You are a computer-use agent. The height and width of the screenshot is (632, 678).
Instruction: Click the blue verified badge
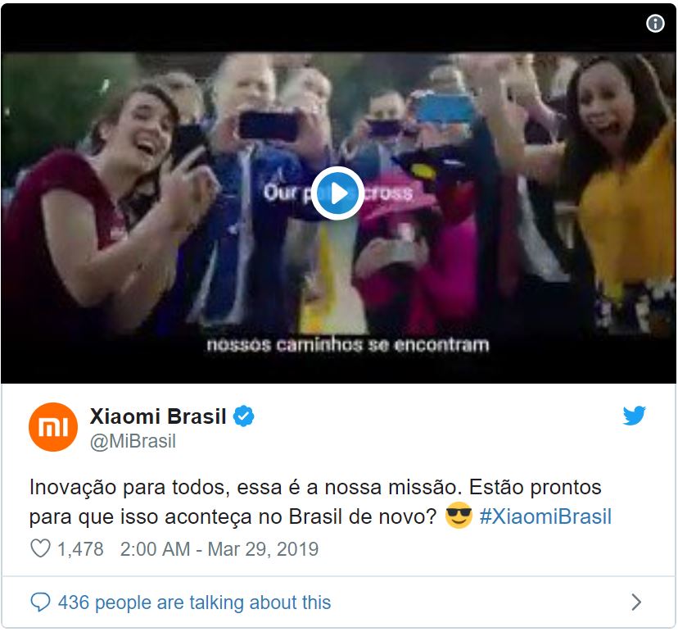pos(244,416)
